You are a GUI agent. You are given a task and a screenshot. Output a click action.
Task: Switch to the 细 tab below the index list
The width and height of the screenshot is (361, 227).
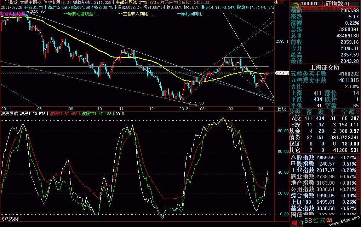click(294, 223)
